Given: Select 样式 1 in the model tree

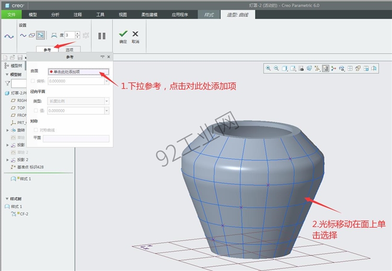Looking at the screenshot, I should 21,179.
